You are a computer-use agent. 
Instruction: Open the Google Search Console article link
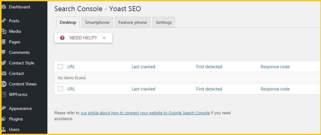[145, 113]
